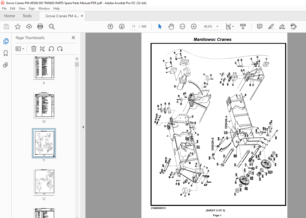Add document to starred favorites
This screenshot has width=306, height=218.
click(18, 27)
